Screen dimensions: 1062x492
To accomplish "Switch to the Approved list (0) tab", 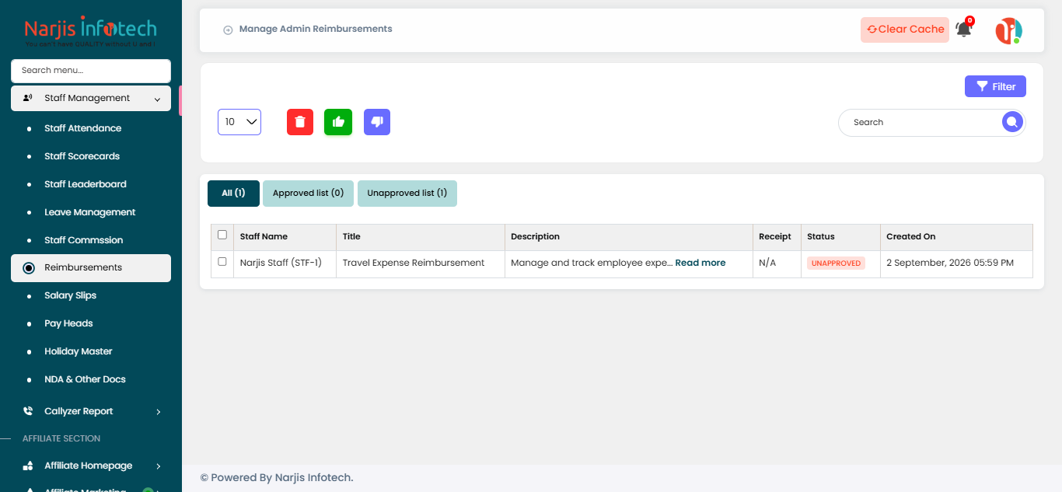I will coord(308,194).
